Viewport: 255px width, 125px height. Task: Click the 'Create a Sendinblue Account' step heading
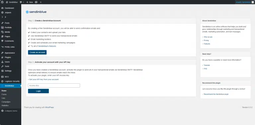click(x=48, y=21)
